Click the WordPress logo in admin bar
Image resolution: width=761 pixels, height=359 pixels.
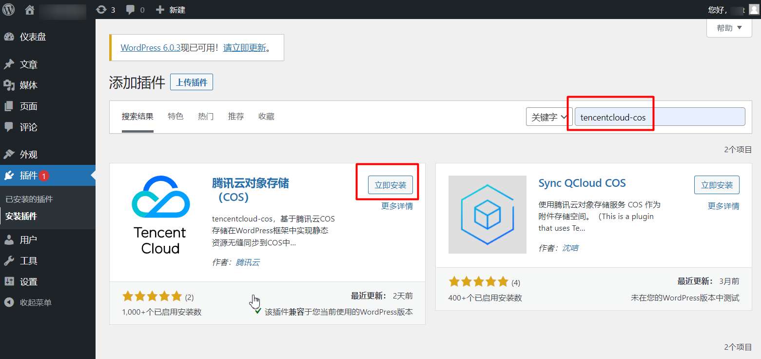pyautogui.click(x=9, y=9)
